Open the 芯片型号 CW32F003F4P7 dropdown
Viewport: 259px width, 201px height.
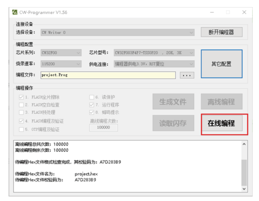(154, 53)
